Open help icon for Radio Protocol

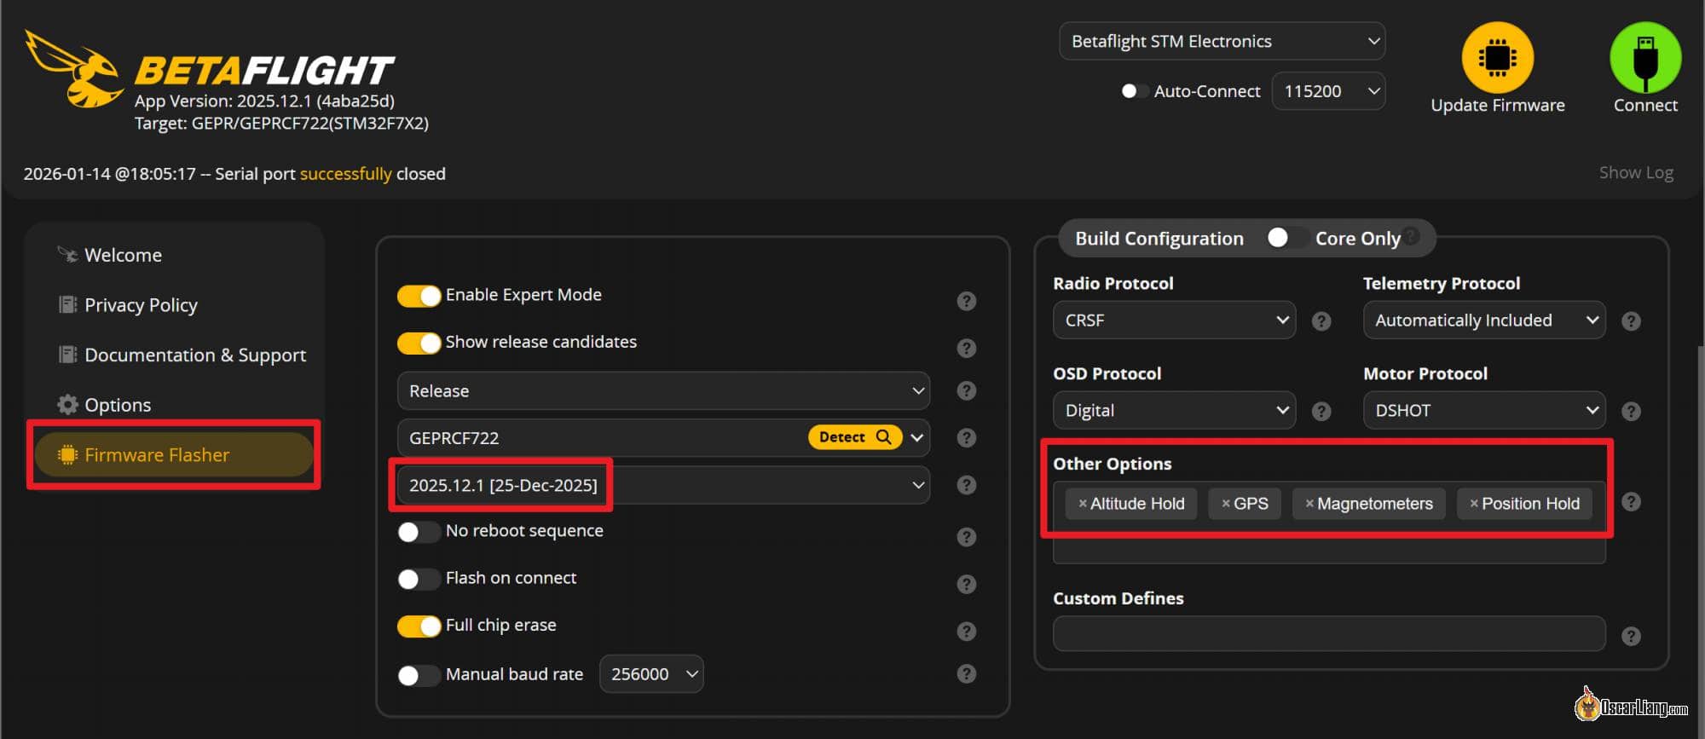pos(1321,321)
